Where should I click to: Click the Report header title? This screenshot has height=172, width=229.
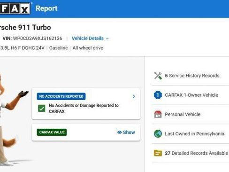pyautogui.click(x=46, y=8)
